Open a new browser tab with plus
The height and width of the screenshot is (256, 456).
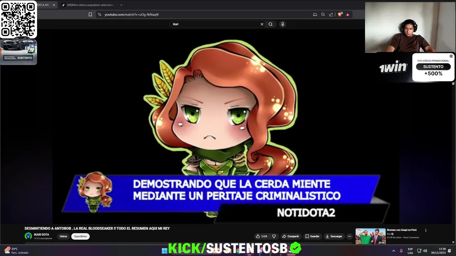pos(121,5)
